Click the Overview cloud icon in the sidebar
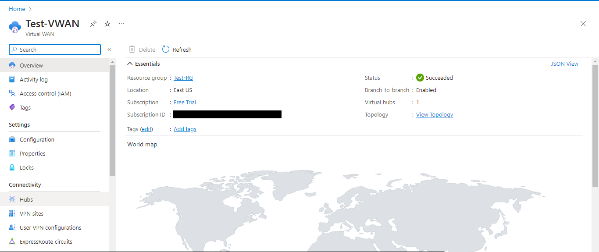 click(12, 65)
